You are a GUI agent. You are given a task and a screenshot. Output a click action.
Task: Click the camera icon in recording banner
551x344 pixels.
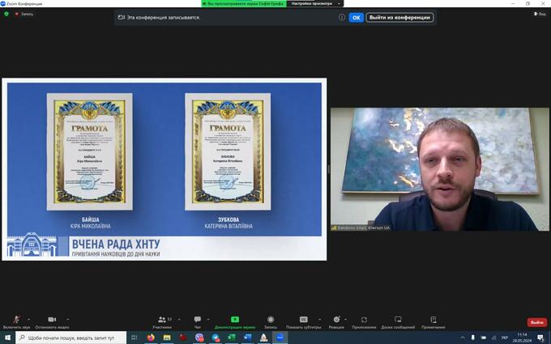point(122,17)
